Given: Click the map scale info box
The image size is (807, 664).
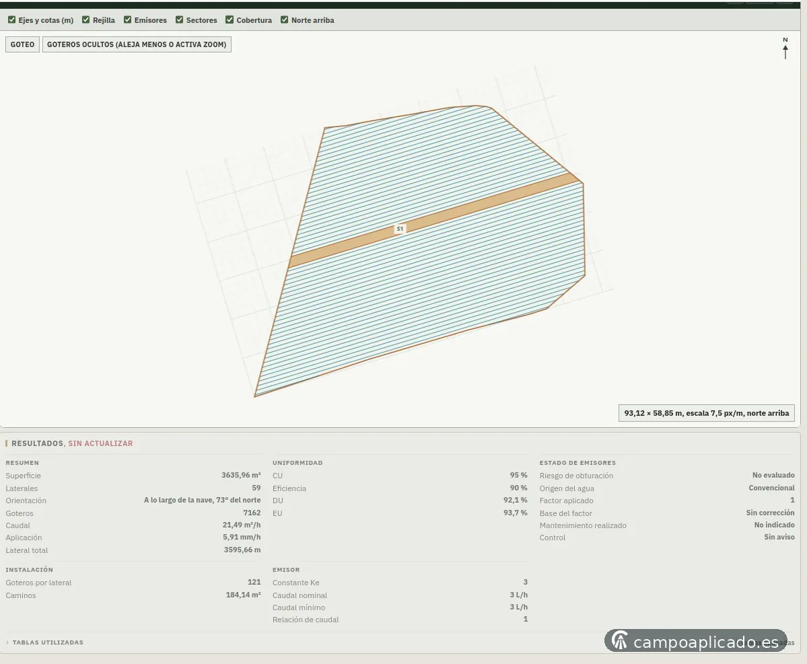Looking at the screenshot, I should pos(707,413).
